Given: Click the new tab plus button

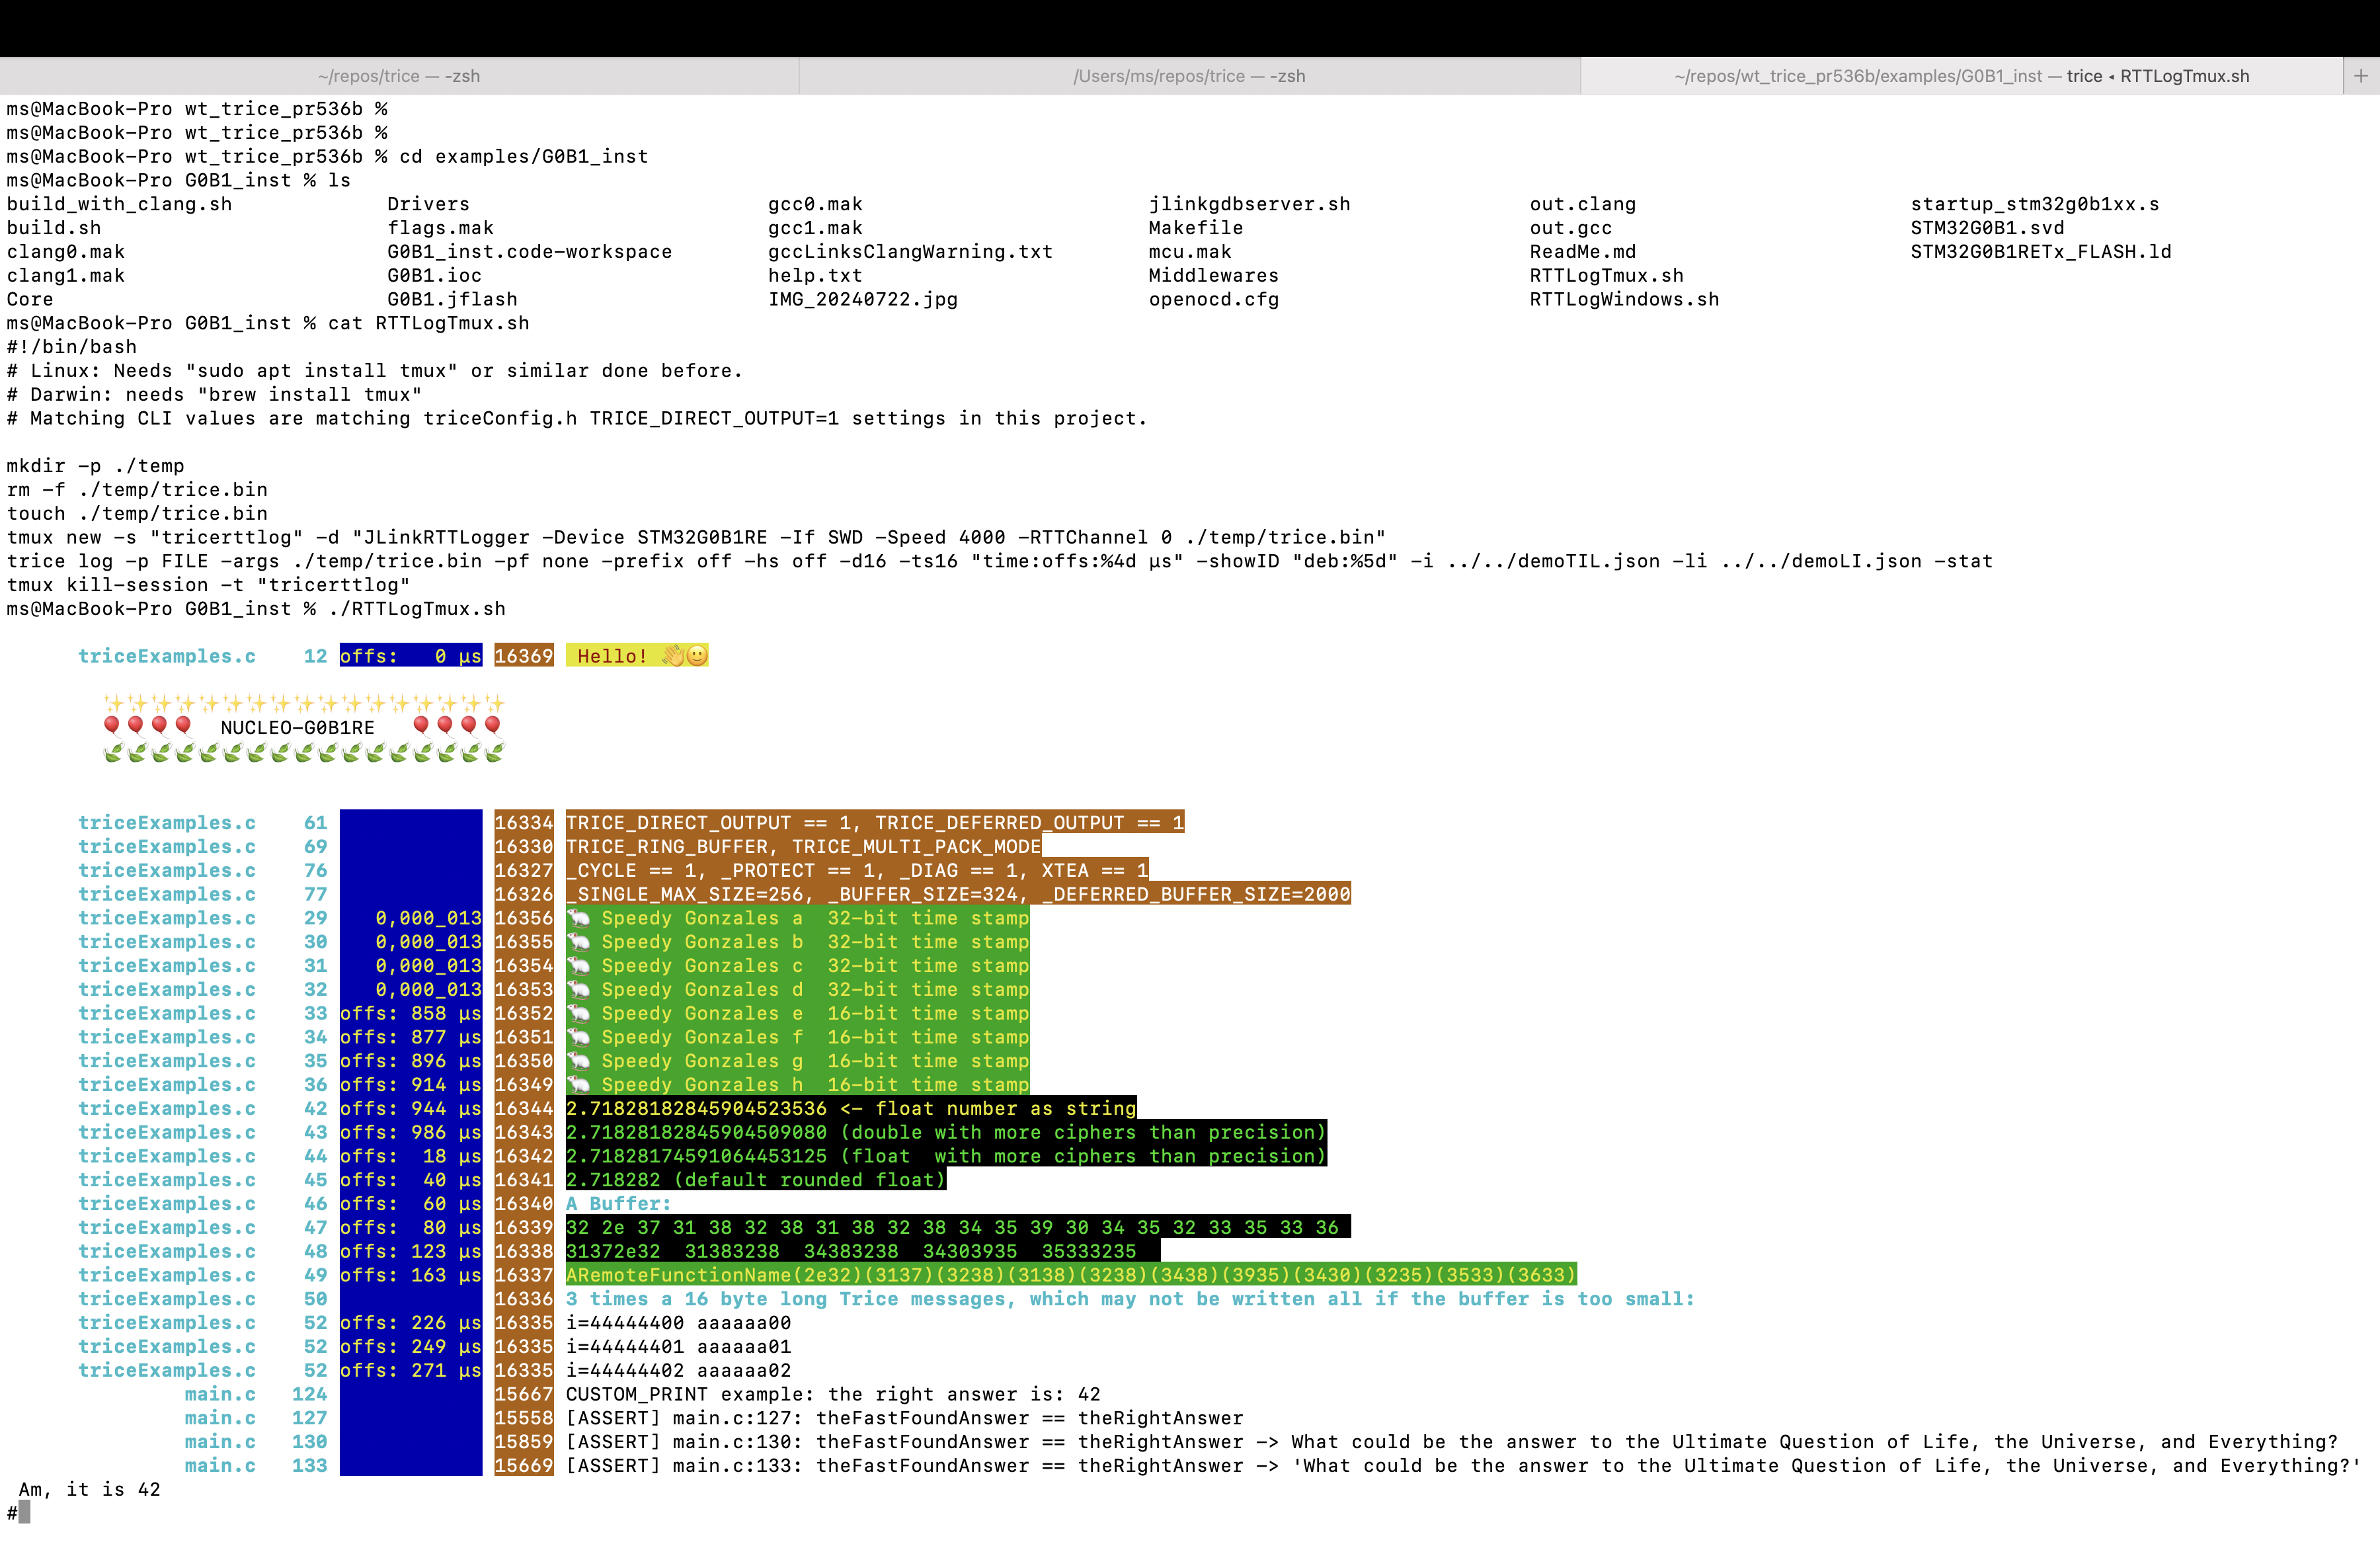Looking at the screenshot, I should (2360, 76).
